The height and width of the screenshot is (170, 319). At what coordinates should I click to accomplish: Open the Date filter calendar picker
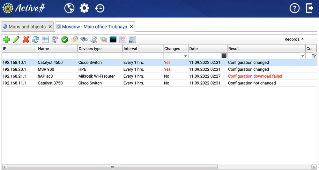tap(224, 56)
